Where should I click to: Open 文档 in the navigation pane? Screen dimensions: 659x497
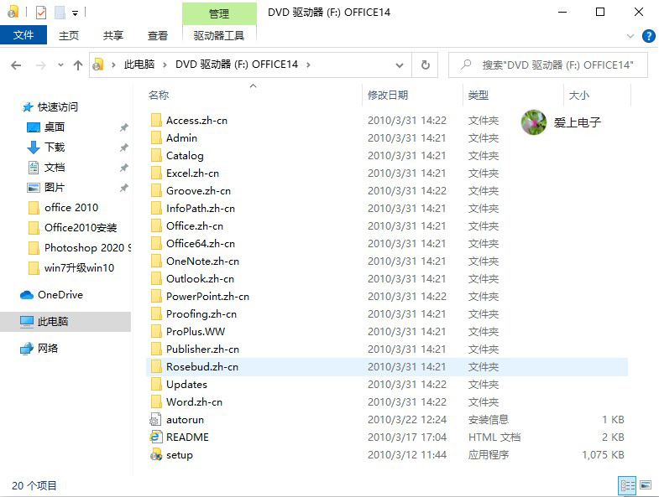pos(55,168)
